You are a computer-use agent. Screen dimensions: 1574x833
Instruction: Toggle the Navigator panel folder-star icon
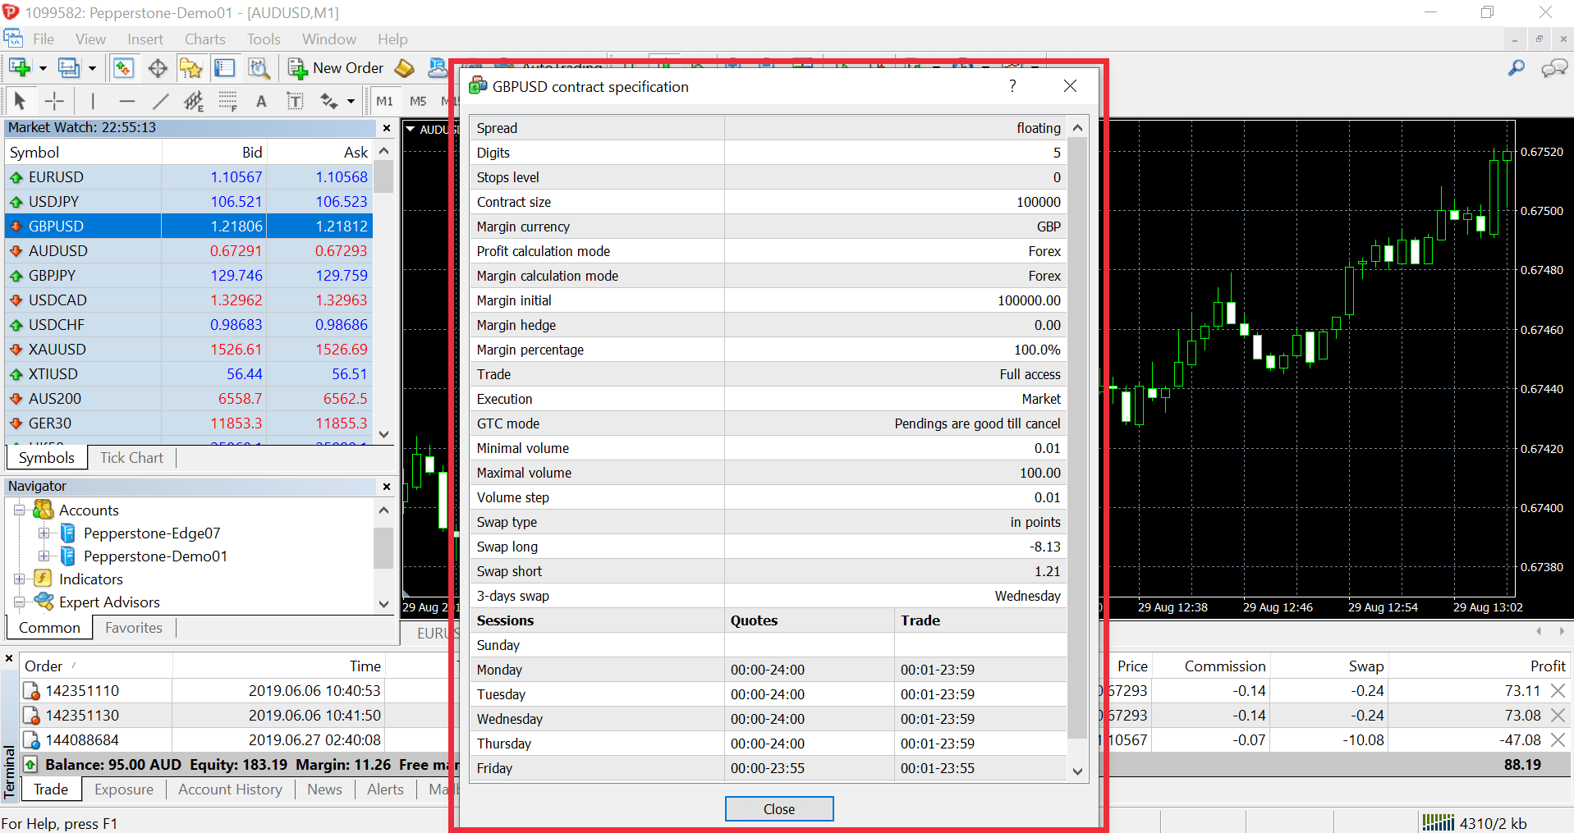[x=191, y=68]
